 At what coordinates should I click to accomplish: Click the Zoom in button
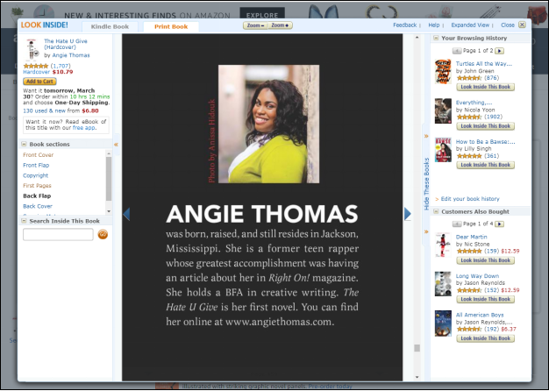click(x=280, y=25)
